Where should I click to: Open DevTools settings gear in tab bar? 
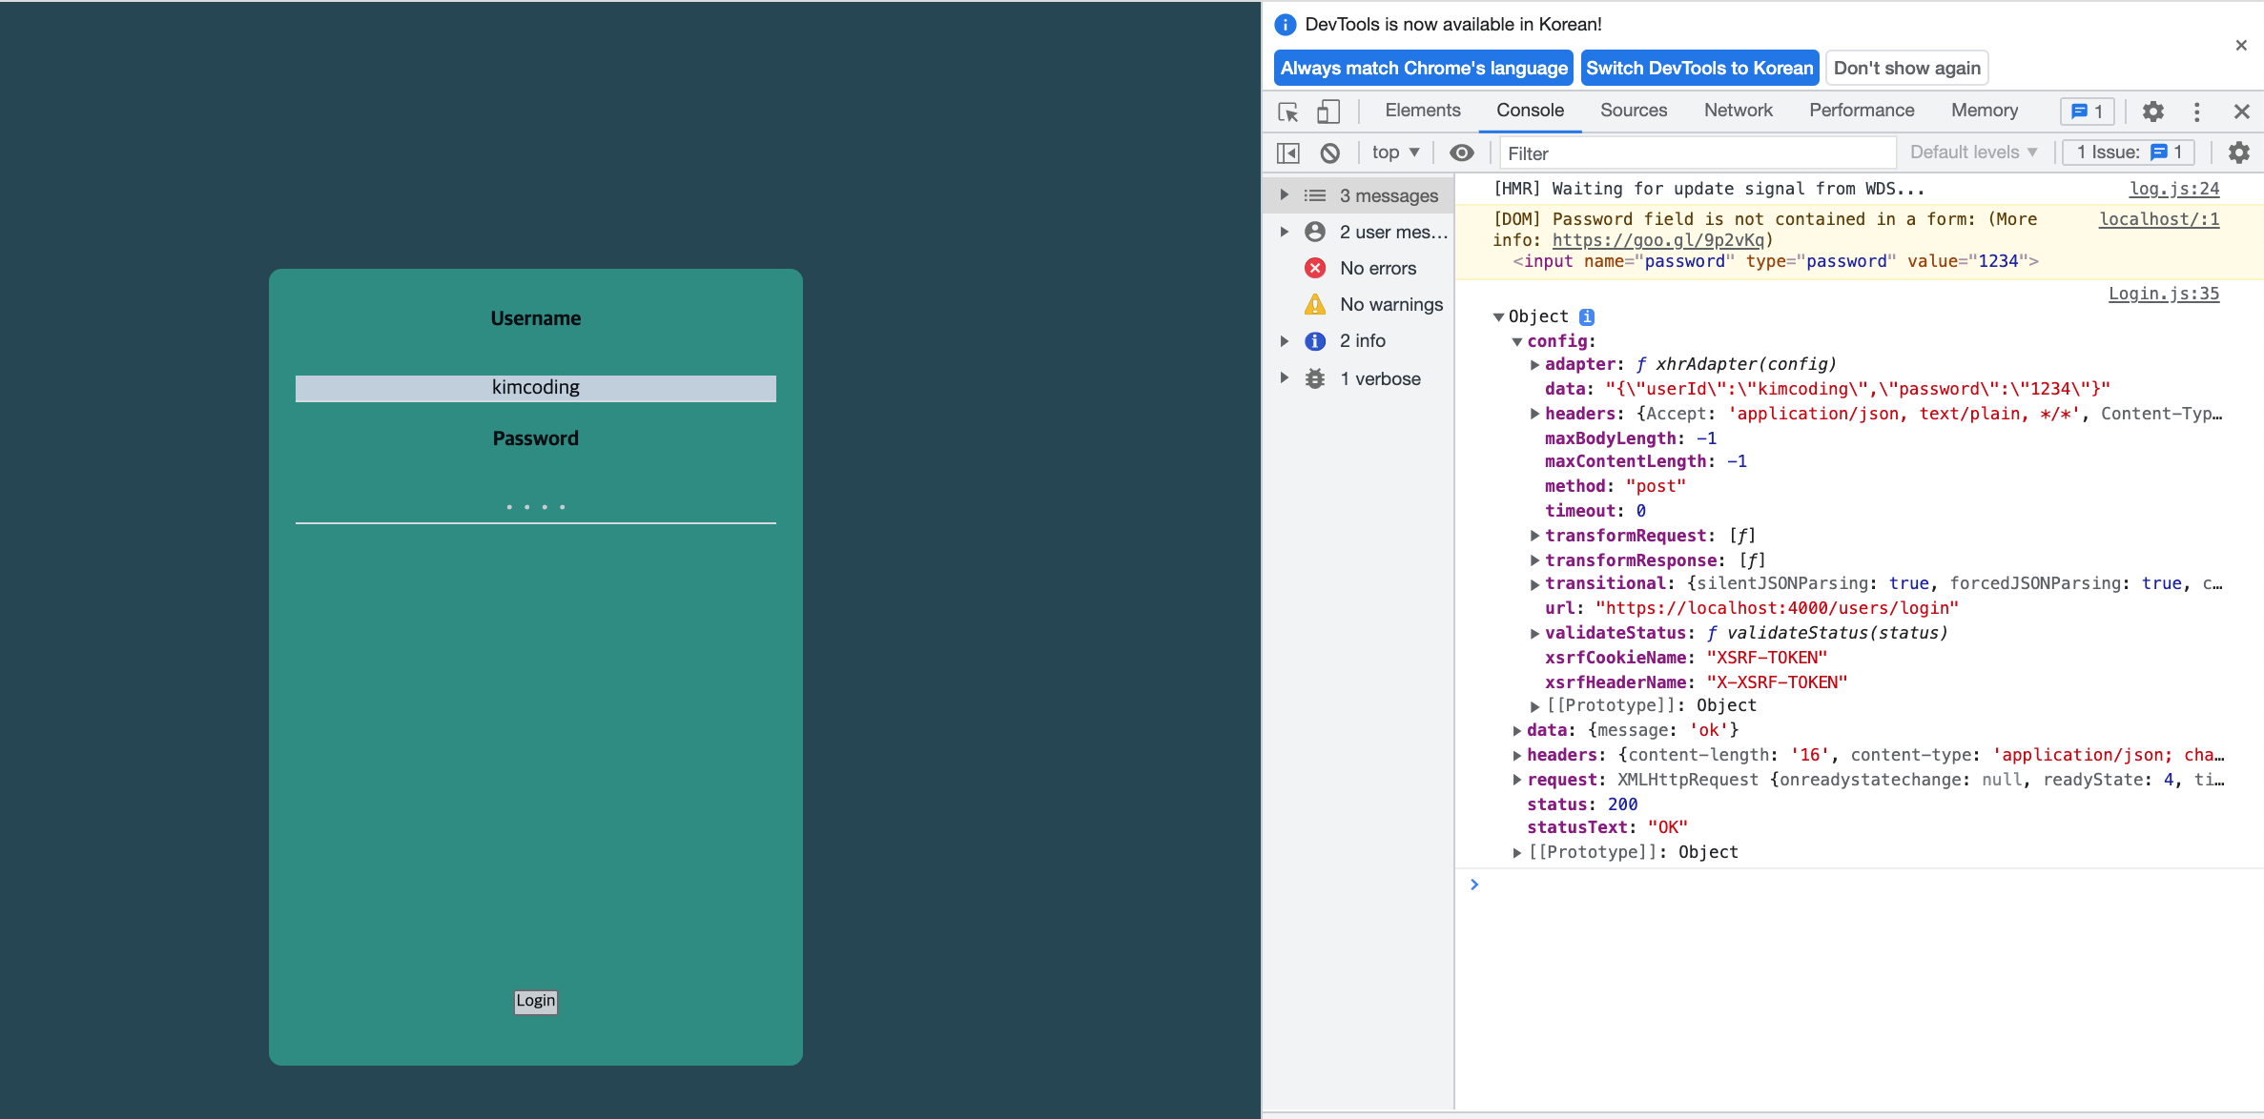click(2152, 112)
